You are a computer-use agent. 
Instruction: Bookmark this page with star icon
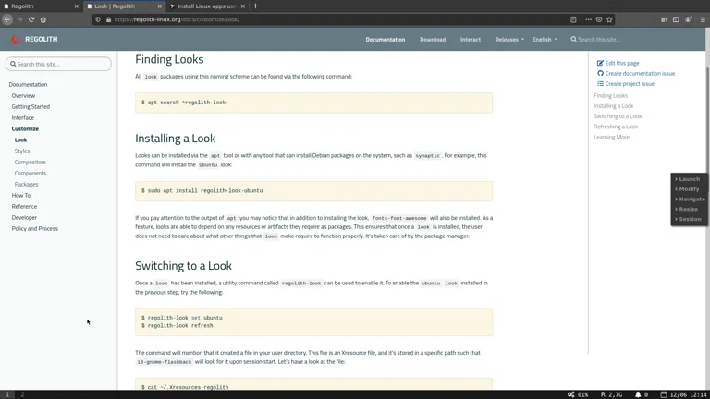[x=609, y=19]
